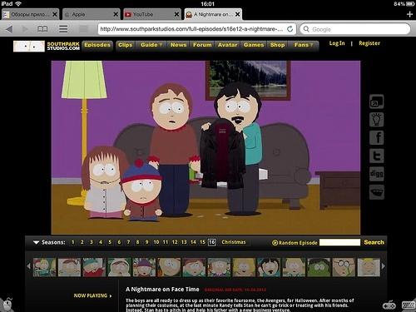This screenshot has width=416, height=312.
Task: Open the Shop menu item
Action: [277, 45]
